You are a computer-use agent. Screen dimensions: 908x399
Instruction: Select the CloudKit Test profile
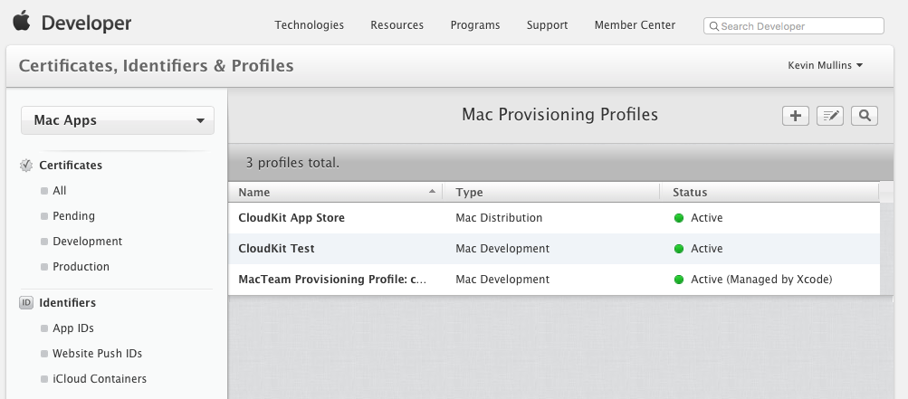pyautogui.click(x=276, y=249)
